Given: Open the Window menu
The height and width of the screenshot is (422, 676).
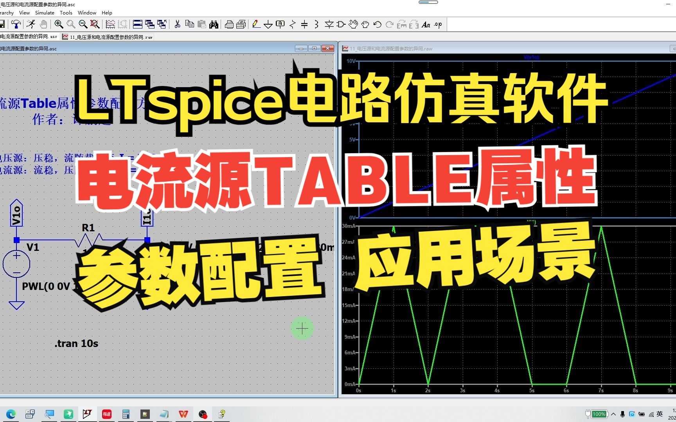Looking at the screenshot, I should point(87,13).
